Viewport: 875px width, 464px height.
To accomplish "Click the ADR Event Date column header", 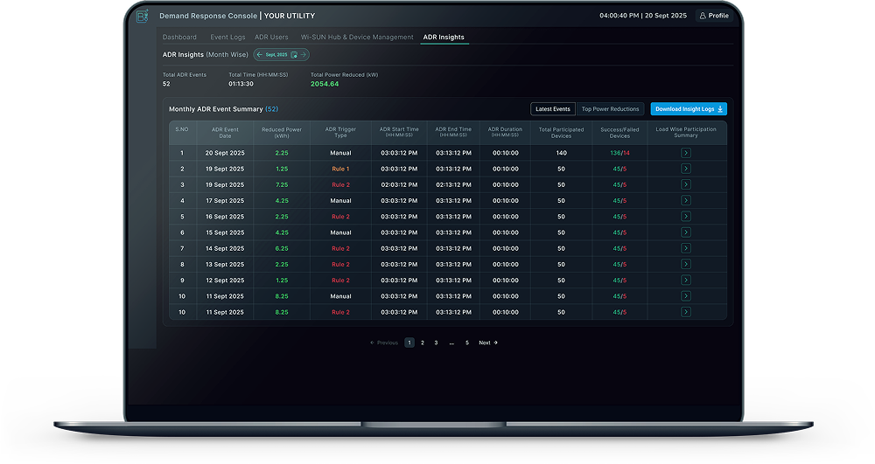I will (x=225, y=133).
